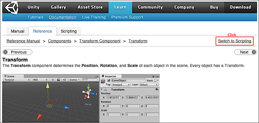Open the Transform gear settings menu
Viewport: 259px width, 123px height.
(157, 89)
